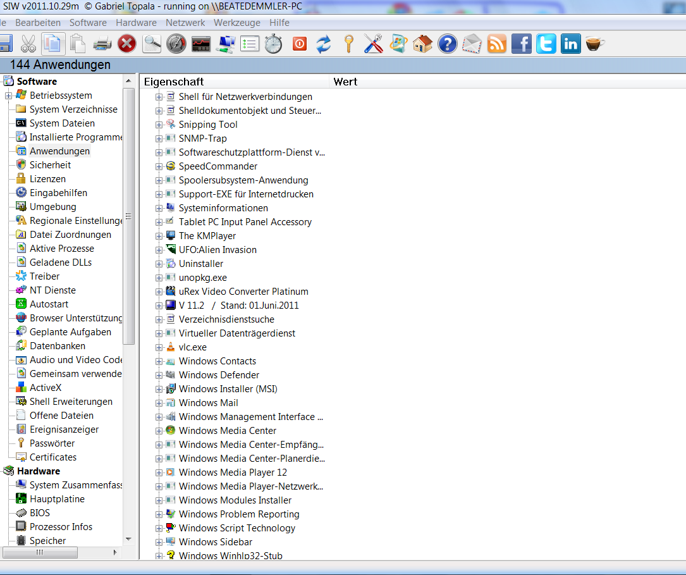Viewport: 686px width, 575px height.
Task: Open the Hilfe menu
Action: [279, 23]
